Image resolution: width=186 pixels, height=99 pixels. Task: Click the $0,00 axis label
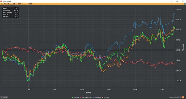coord(178,50)
